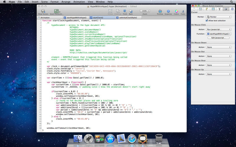Screen dimensions: 236x147
Task: Open Show Scenes in the toolbar
Action: (43, 12)
